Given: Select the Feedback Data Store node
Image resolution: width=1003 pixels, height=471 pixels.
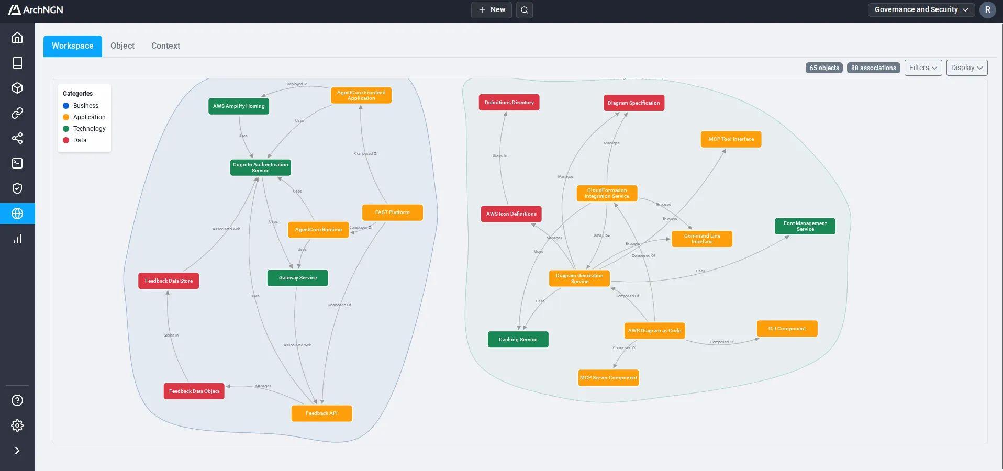Looking at the screenshot, I should click(x=169, y=281).
